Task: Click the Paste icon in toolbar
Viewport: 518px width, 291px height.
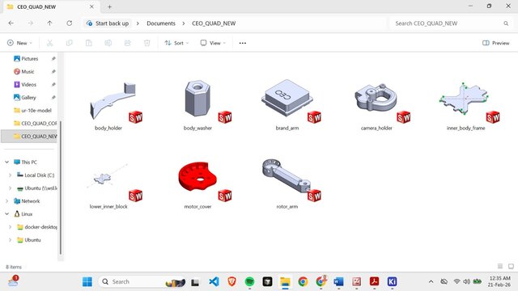Action: pos(88,43)
